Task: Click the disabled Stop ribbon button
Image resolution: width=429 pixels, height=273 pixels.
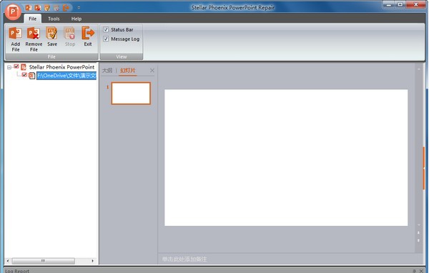Action: 70,36
